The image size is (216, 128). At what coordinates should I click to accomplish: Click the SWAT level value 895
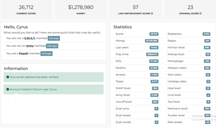(x=155, y=88)
